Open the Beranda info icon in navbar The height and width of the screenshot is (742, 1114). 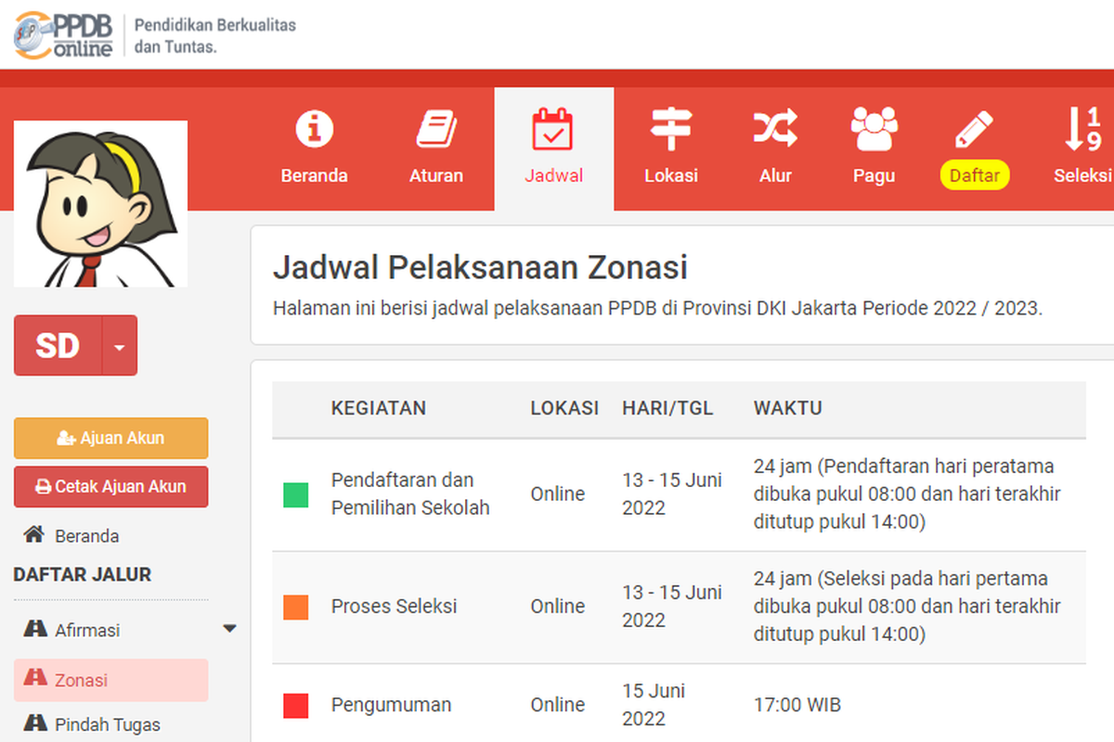[x=314, y=129]
